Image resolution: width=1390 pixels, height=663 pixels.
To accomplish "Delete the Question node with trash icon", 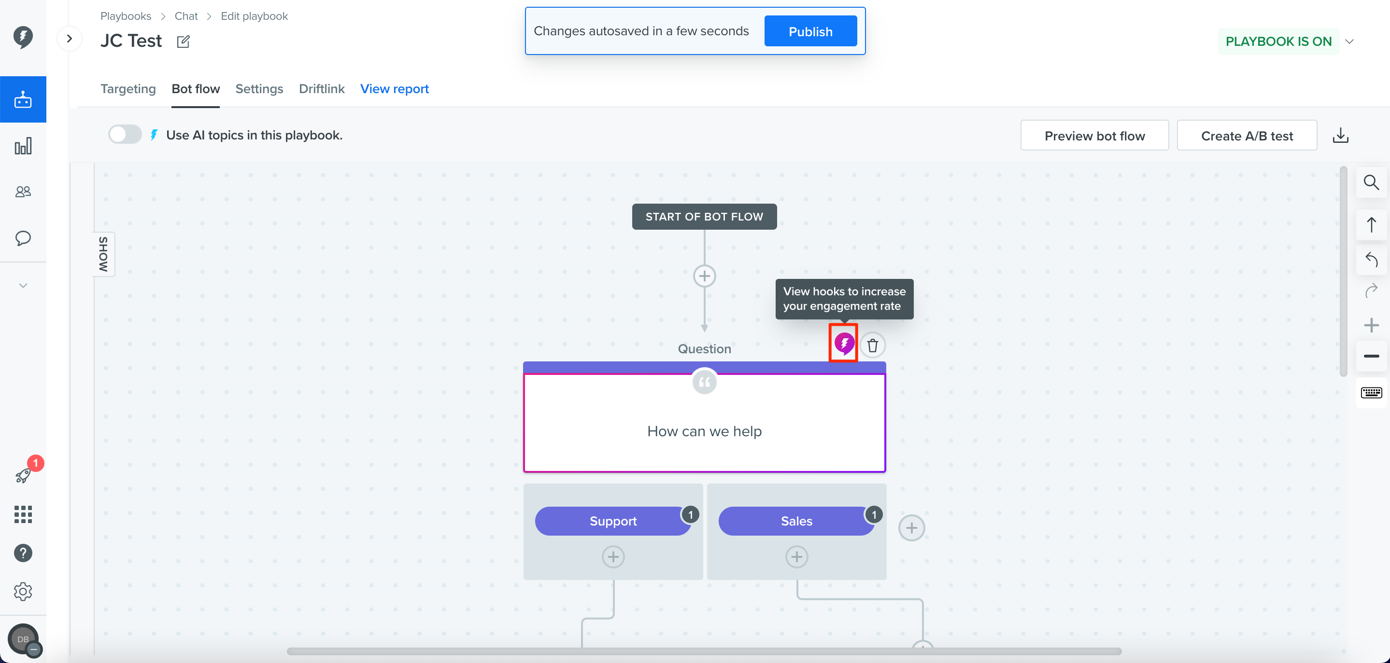I will pos(872,345).
